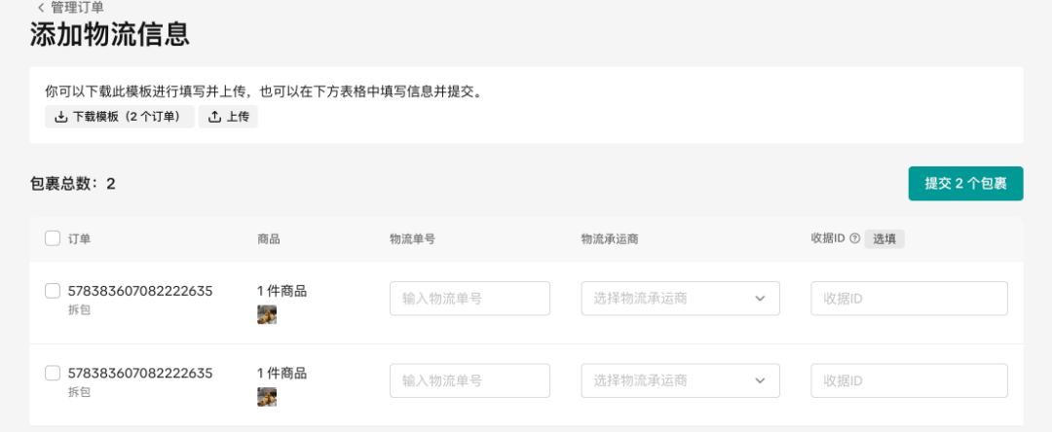
Task: Focus the first row 收据ID field
Action: pyautogui.click(x=909, y=298)
